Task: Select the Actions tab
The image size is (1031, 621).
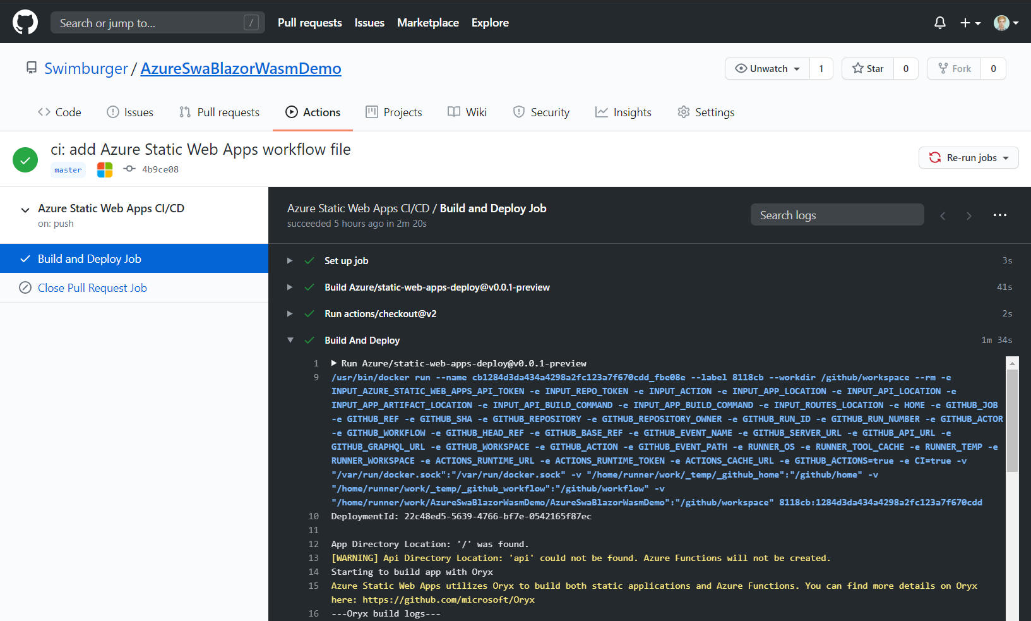Action: (313, 112)
